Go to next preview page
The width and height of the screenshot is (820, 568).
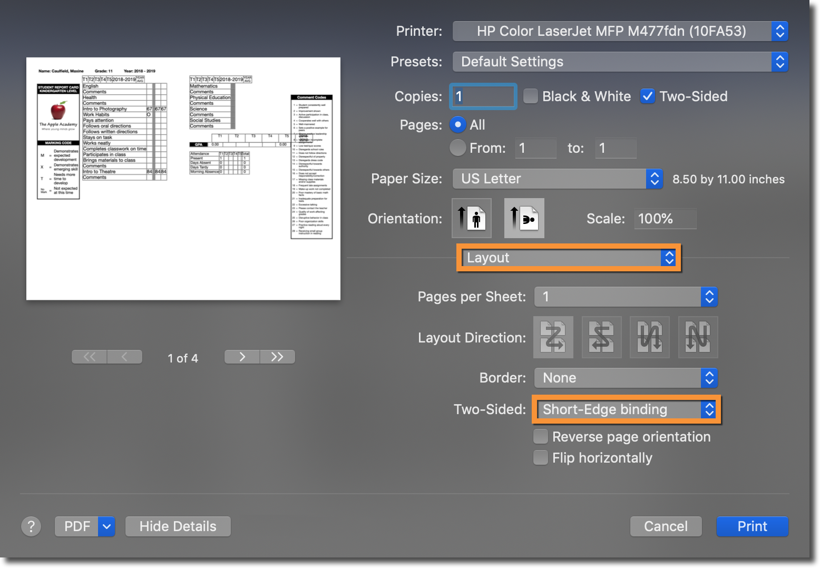tap(242, 357)
